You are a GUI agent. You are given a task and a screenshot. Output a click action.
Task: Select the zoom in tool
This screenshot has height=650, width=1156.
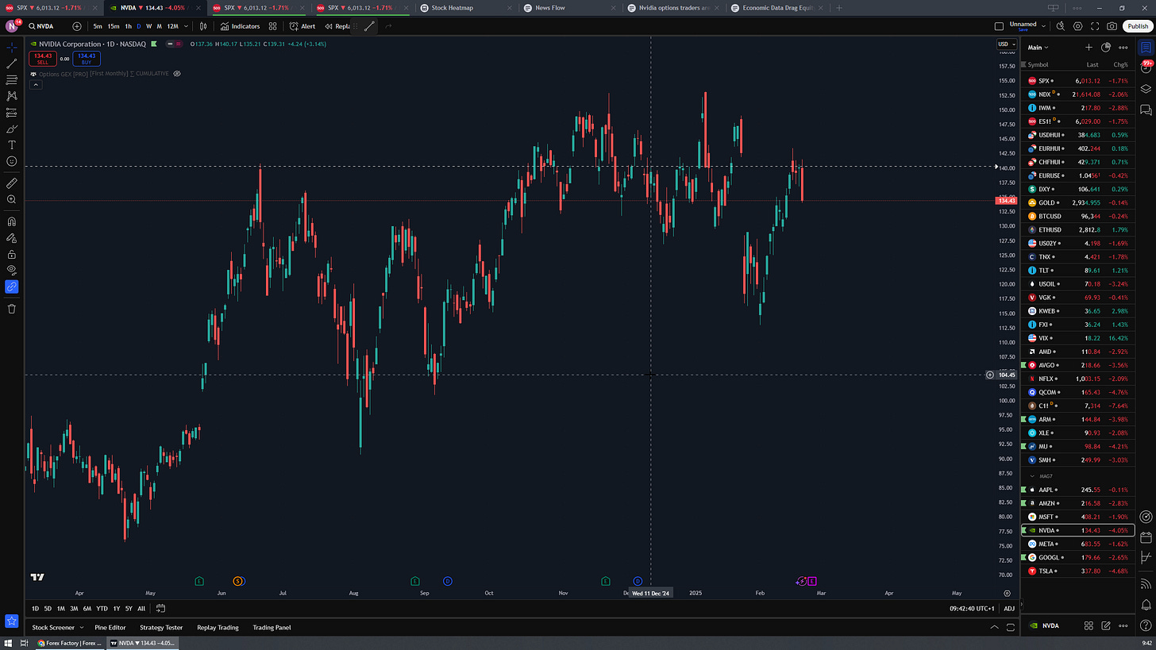pyautogui.click(x=12, y=199)
